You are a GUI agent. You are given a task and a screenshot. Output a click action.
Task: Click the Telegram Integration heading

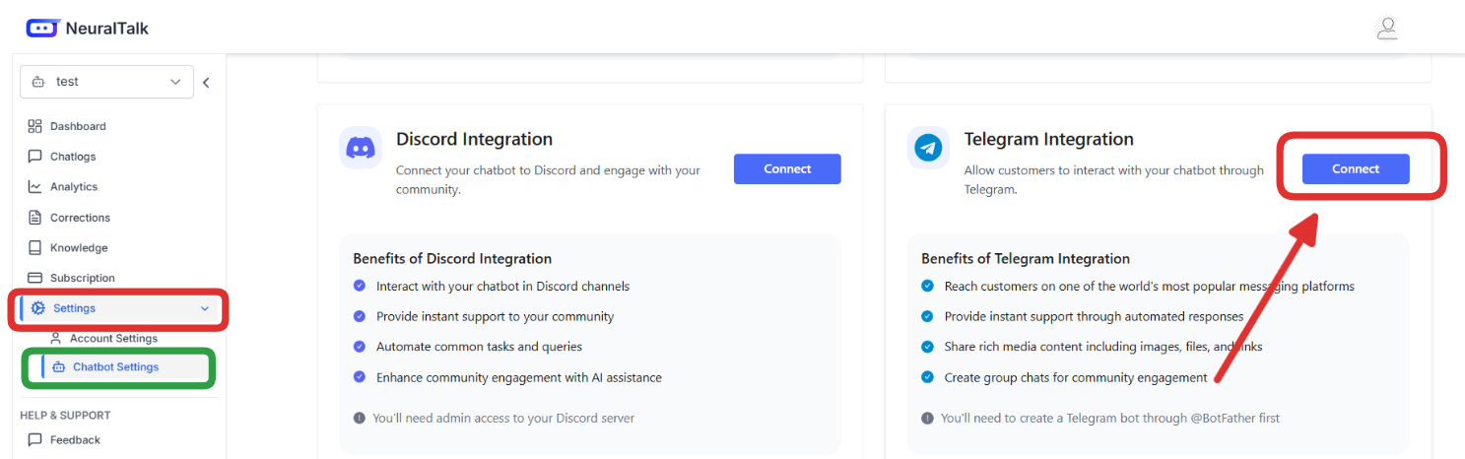[1048, 139]
